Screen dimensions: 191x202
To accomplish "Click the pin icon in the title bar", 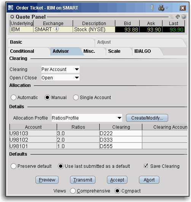I will point(153,8).
